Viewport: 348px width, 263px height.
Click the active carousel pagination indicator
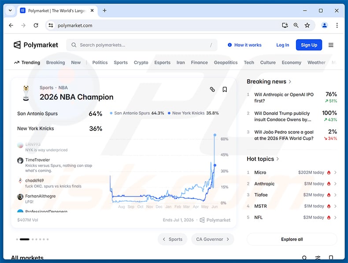[24, 239]
